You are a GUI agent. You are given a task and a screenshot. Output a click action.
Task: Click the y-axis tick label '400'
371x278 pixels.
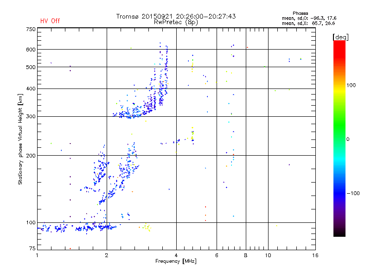31,88
